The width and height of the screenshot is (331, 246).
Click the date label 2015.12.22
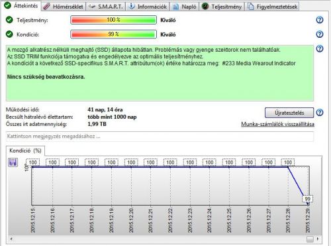(x=170, y=220)
